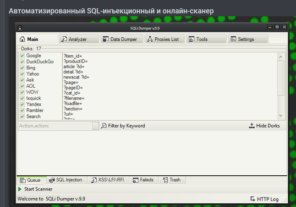Open the Data Dumper tab

(122, 39)
